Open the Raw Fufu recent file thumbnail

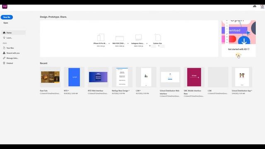coord(50,77)
